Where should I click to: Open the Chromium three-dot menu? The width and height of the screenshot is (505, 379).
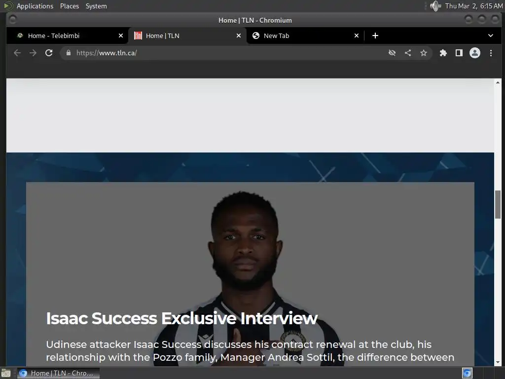click(x=491, y=53)
